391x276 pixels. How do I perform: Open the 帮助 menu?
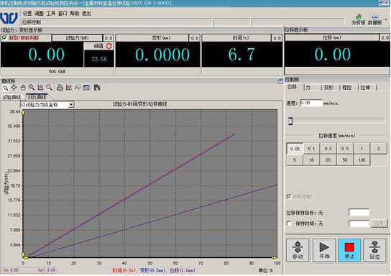75,14
